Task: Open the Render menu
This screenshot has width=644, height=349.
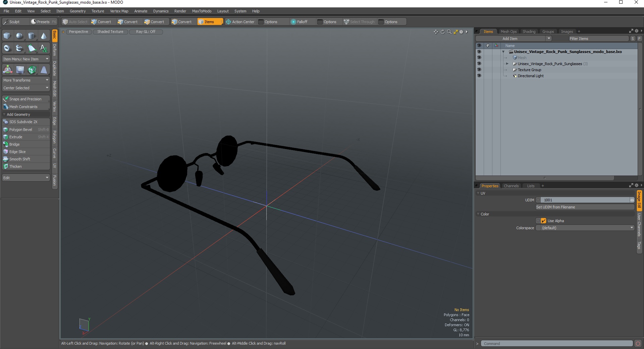Action: 180,11
